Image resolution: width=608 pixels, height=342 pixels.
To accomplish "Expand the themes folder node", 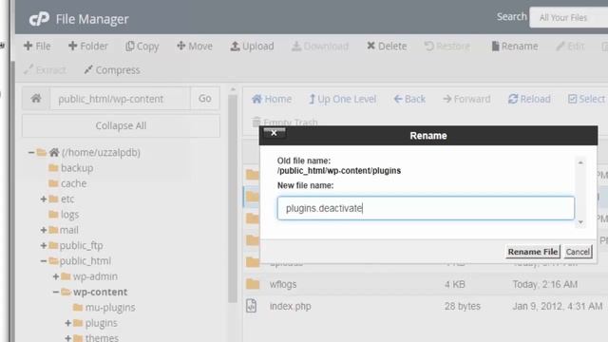I will [67, 338].
